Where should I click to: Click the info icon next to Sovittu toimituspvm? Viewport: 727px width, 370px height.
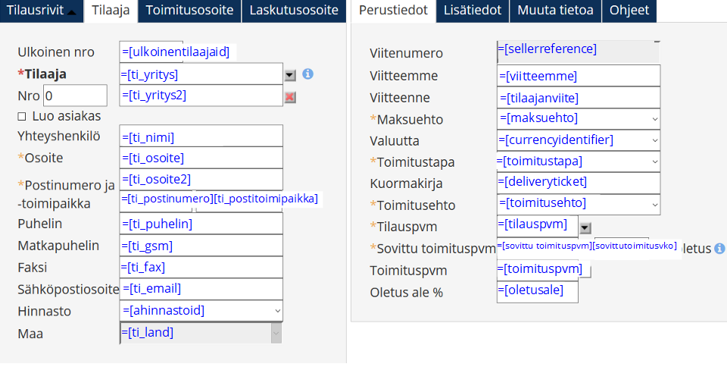pos(719,248)
